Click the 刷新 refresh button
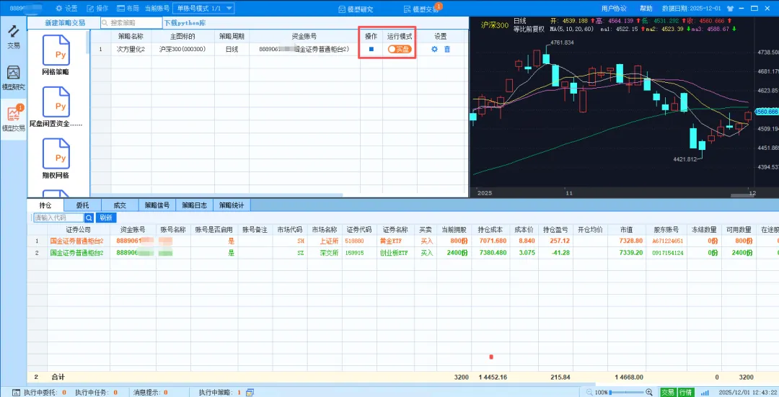 [x=106, y=218]
